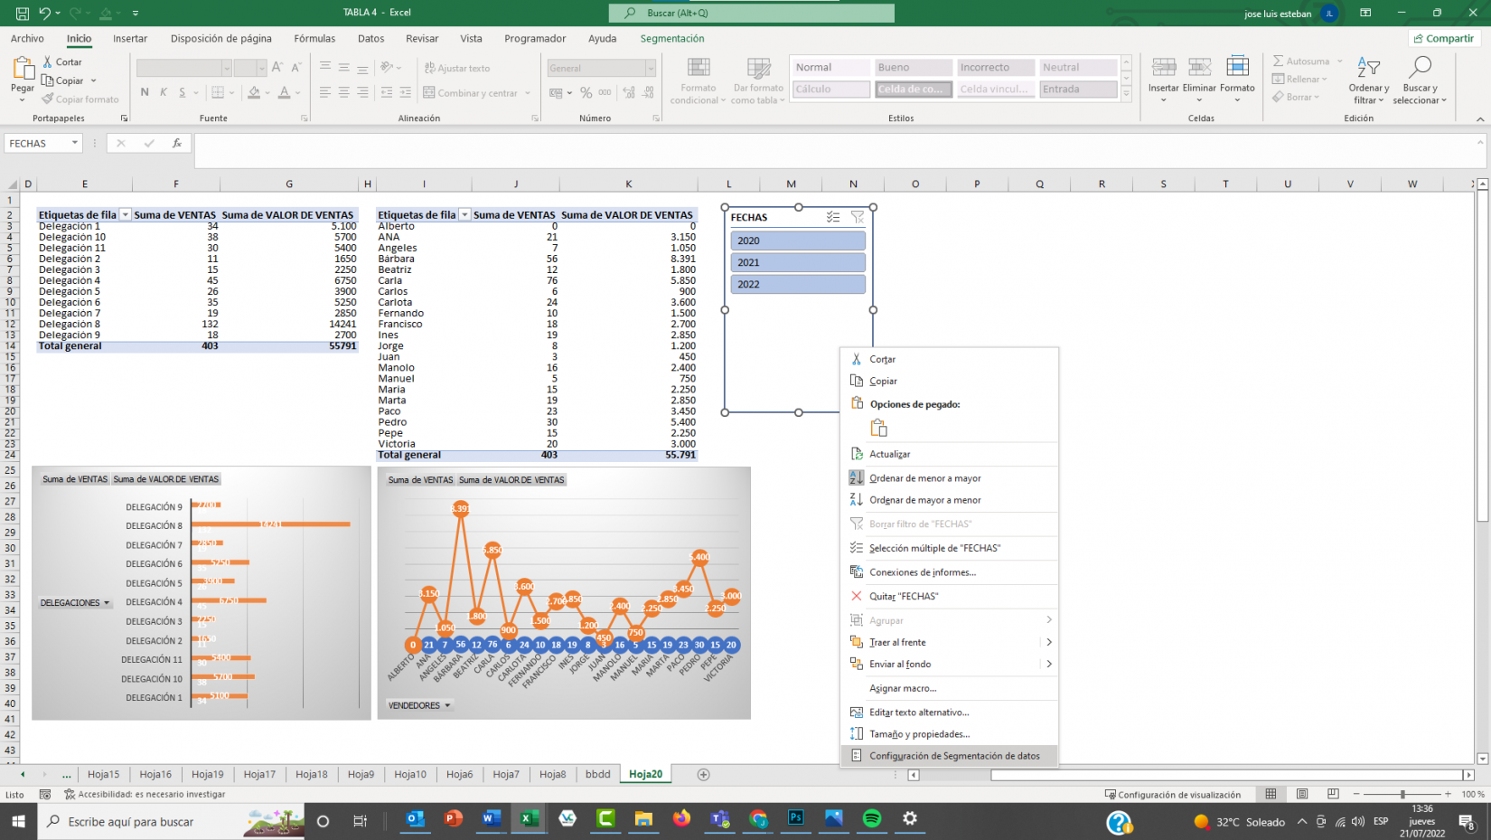Expand Traer al frente submenu
Viewport: 1491px width, 840px height.
[1049, 642]
